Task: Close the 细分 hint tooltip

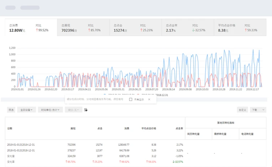Action: tap(149, 99)
